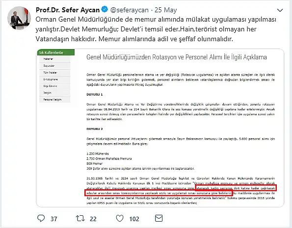Viewport: 292px width, 228px height.
Task: Select Personel İletişim sidebar item
Action: pos(55,100)
